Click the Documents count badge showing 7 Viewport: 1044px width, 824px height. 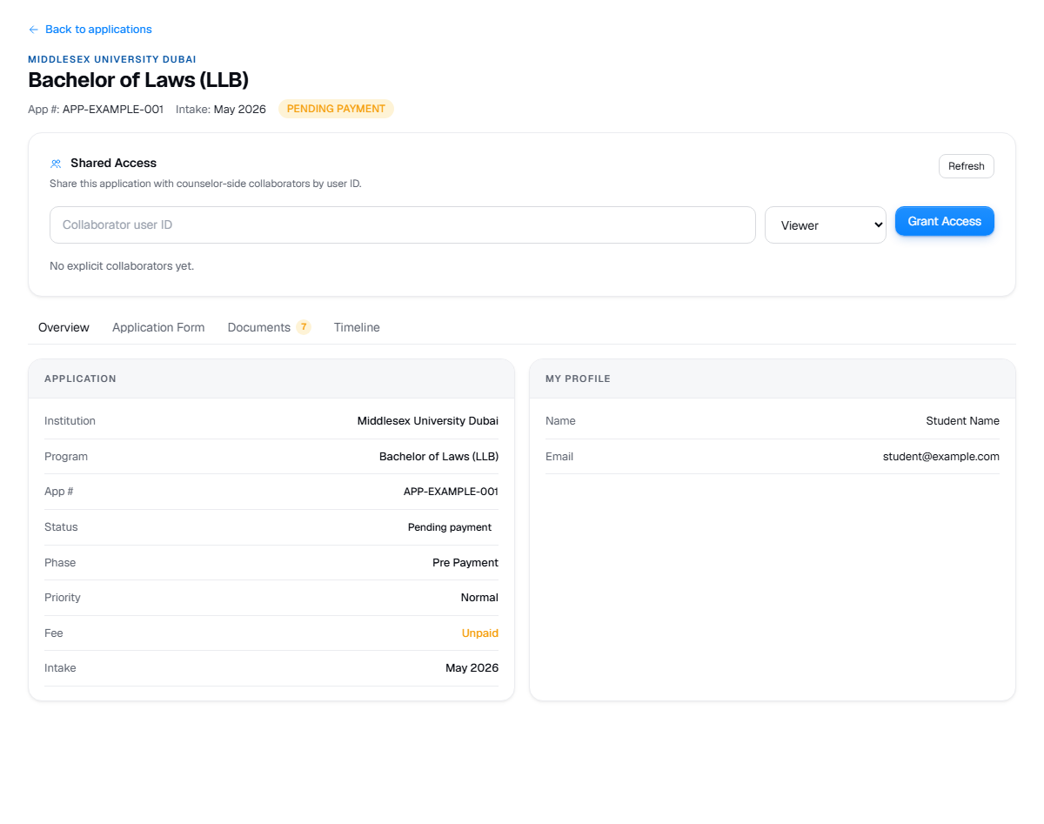click(x=303, y=327)
